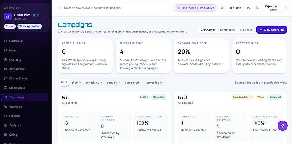This screenshot has width=292, height=144.
Task: Click the WA Flows icon in sidebar
Action: point(5,106)
